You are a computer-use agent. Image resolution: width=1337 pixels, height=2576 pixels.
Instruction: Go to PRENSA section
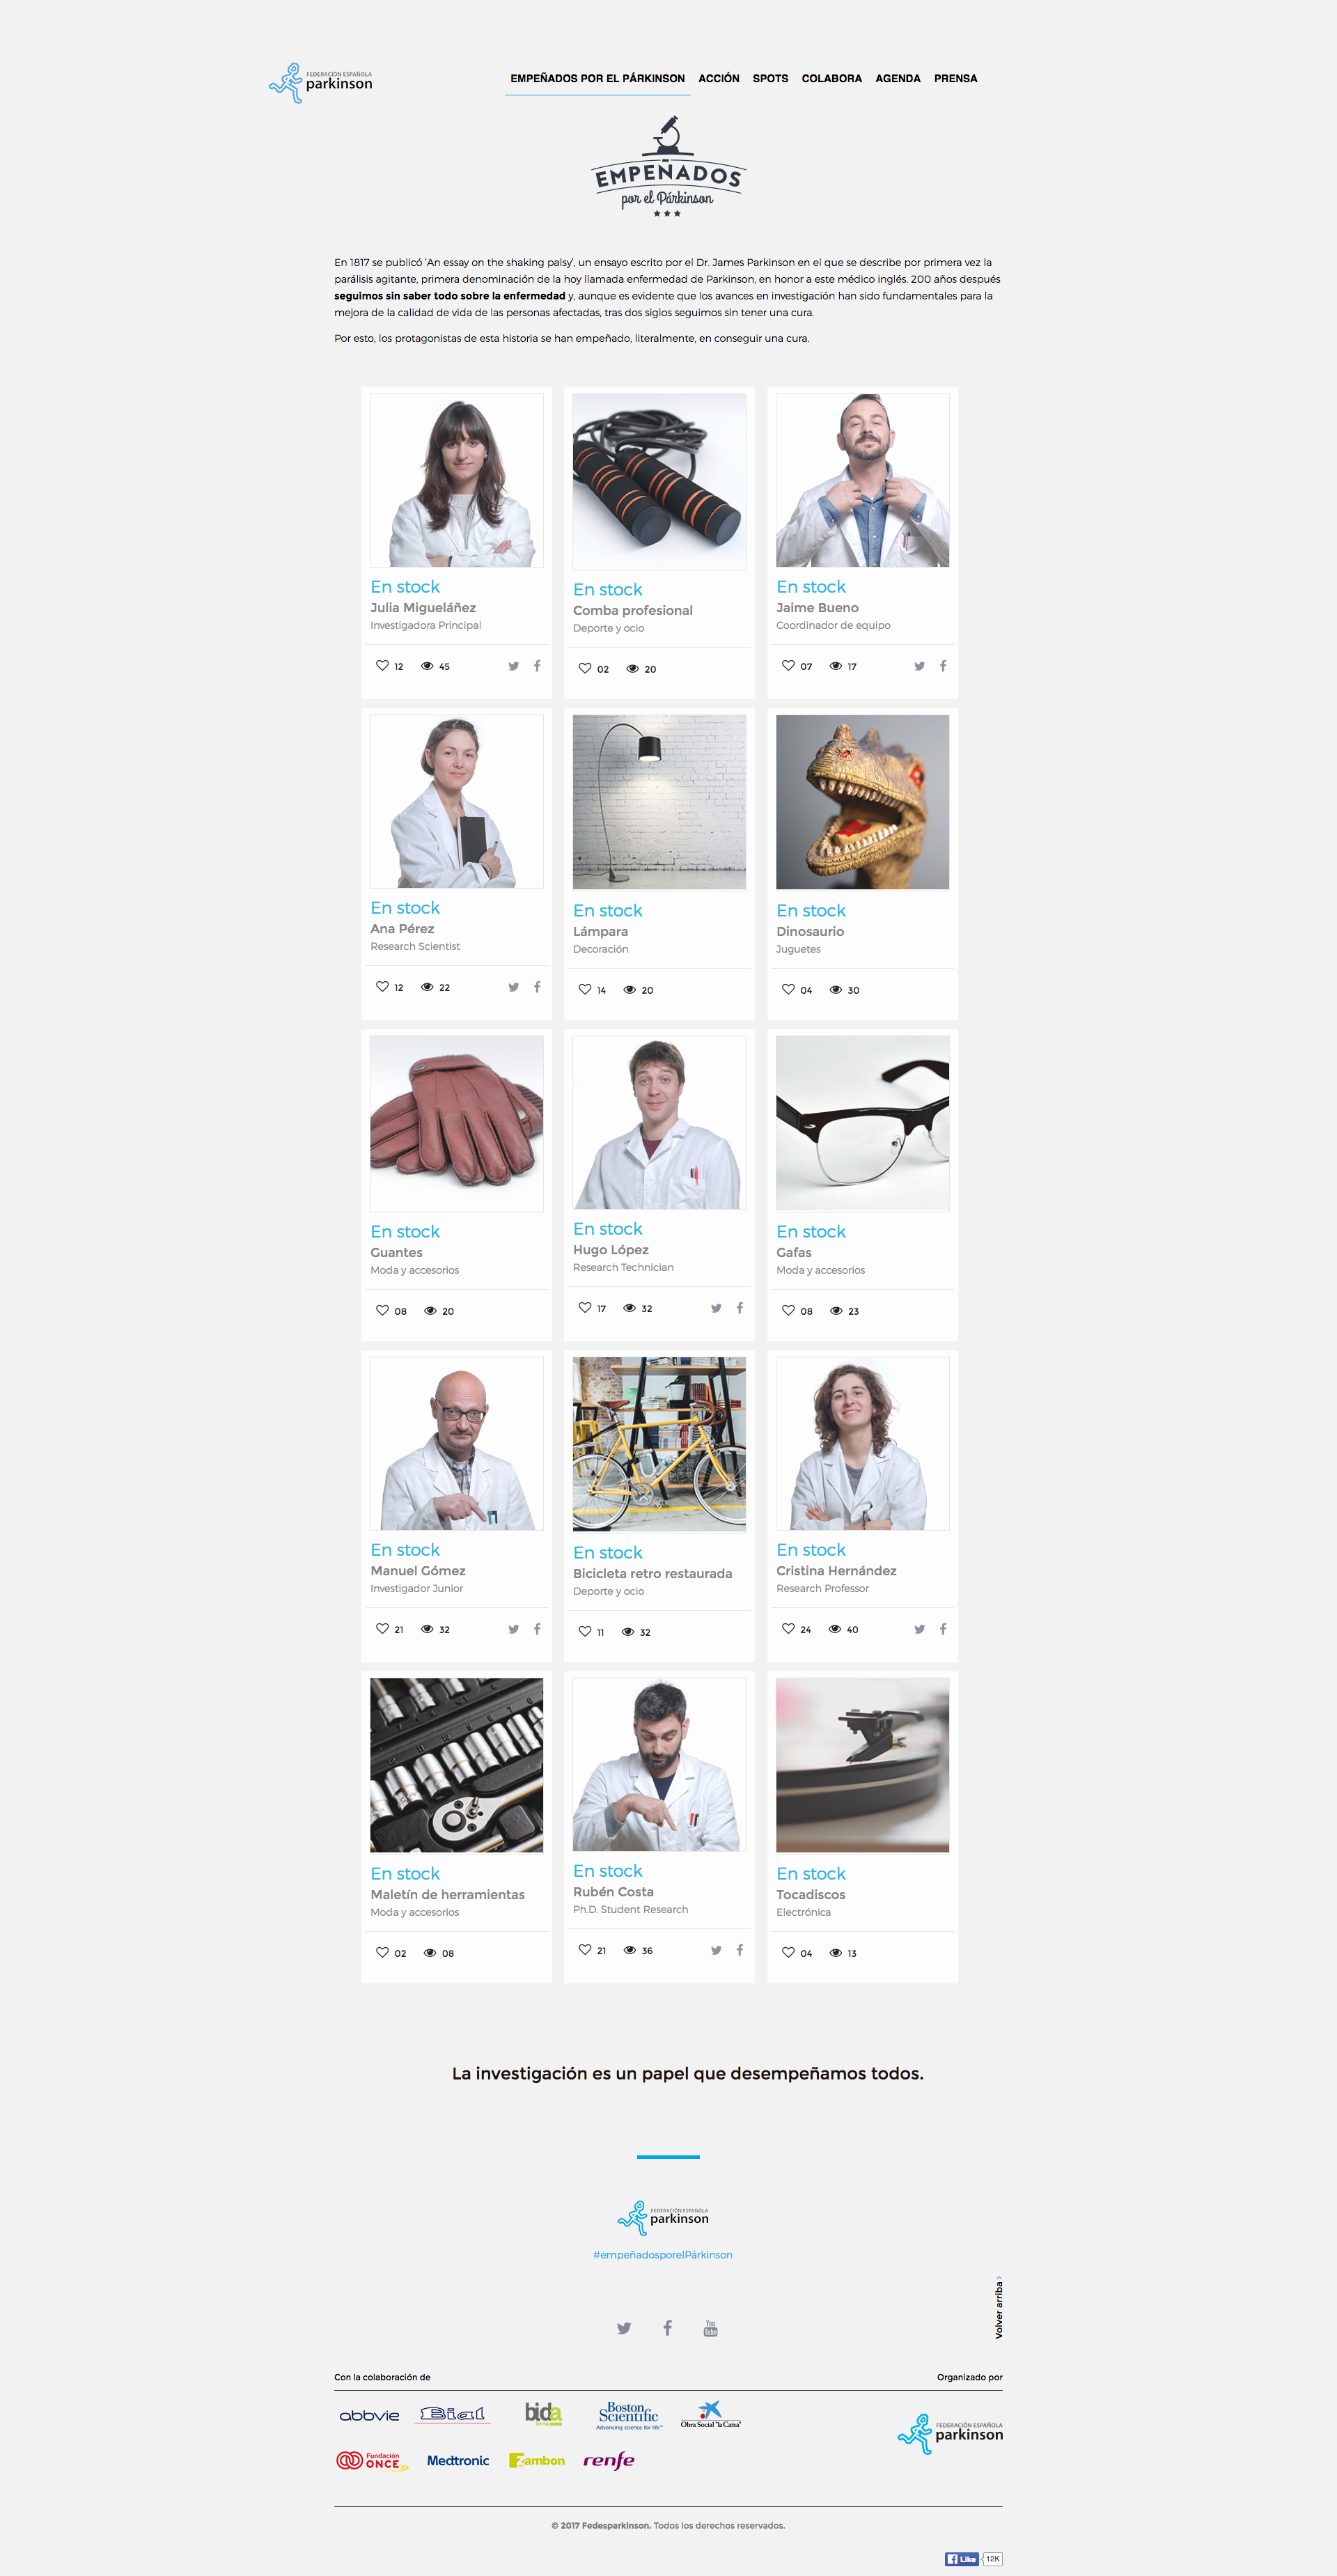[956, 78]
